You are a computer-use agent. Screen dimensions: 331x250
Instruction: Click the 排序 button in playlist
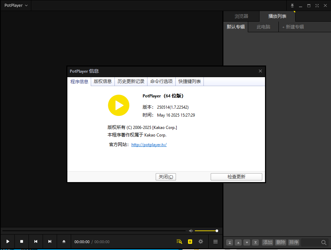(x=294, y=242)
